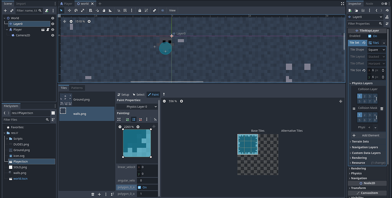Image resolution: width=392 pixels, height=198 pixels.
Task: Switch to the Patterns tab
Action: (77, 88)
